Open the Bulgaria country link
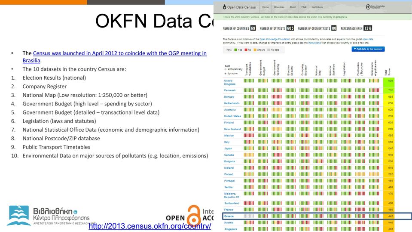The image size is (412, 232). pos(229,161)
